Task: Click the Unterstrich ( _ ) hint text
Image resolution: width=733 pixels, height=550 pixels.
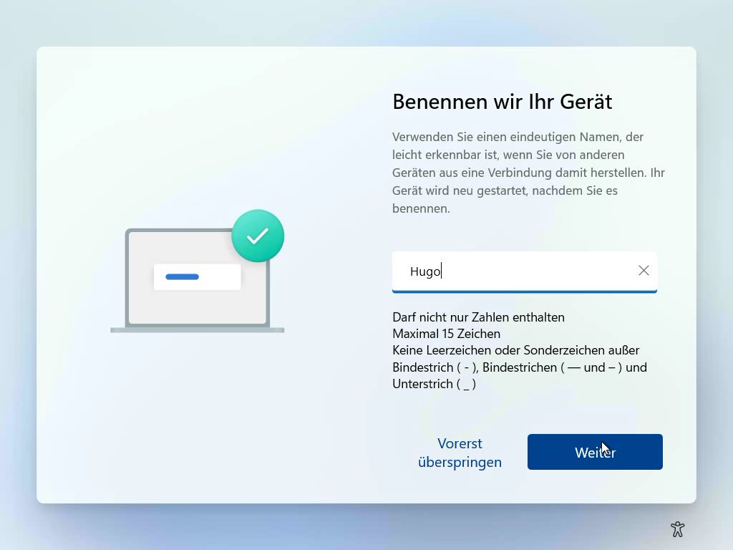Action: pos(434,384)
